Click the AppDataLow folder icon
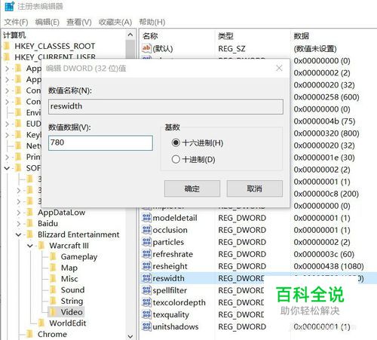Screen dimensions: 377x340 29,212
